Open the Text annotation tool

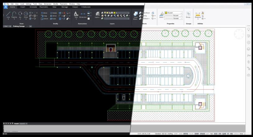tap(76, 15)
